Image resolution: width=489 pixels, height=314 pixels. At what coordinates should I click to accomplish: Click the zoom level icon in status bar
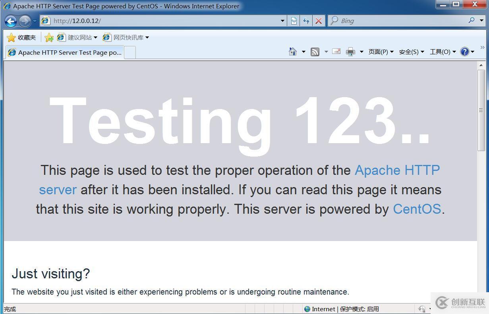[422, 309]
